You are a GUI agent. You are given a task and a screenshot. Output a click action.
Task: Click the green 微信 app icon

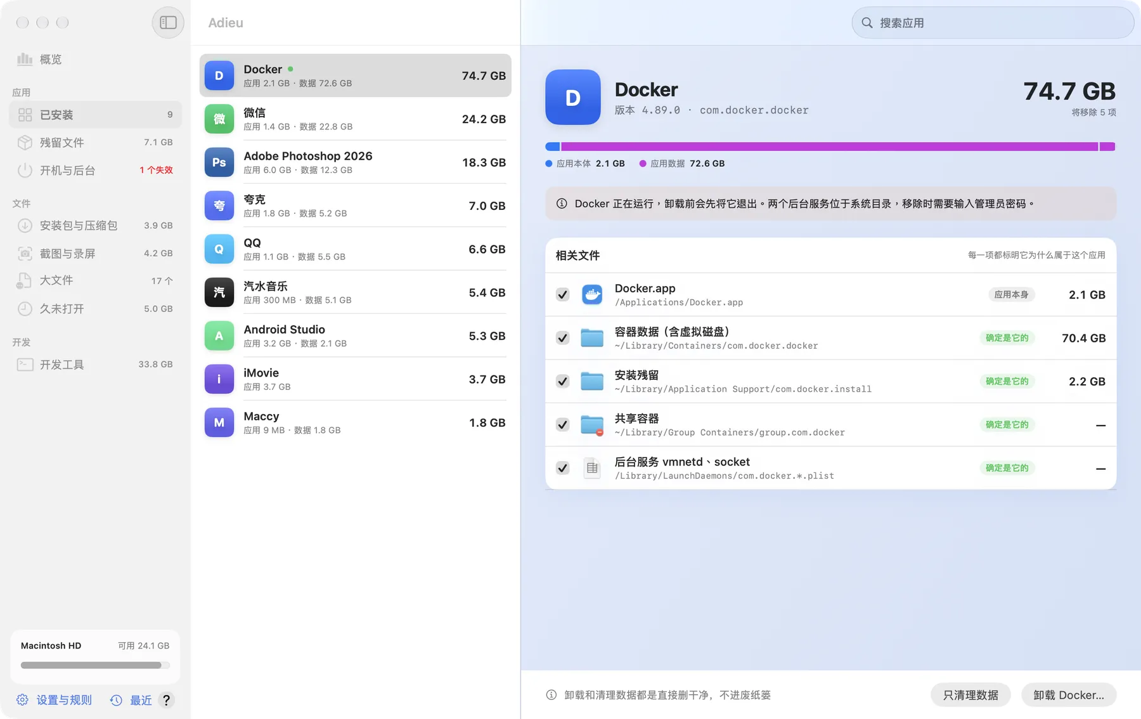coord(219,119)
